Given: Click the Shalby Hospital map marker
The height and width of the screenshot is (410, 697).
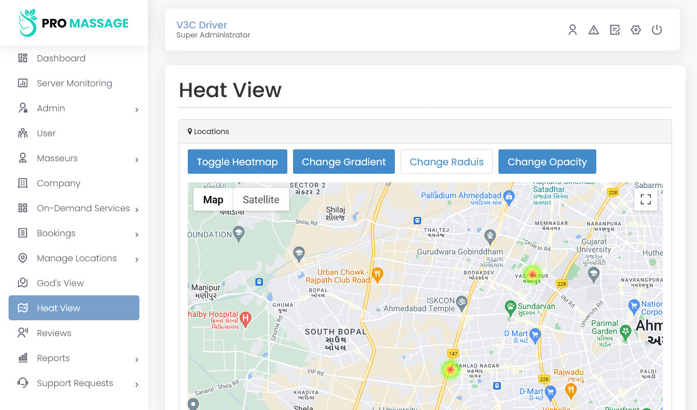Looking at the screenshot, I should tap(246, 319).
